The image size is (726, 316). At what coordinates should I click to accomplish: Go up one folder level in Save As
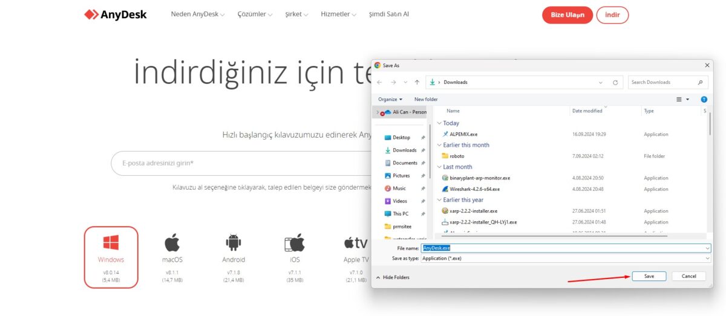pyautogui.click(x=417, y=82)
